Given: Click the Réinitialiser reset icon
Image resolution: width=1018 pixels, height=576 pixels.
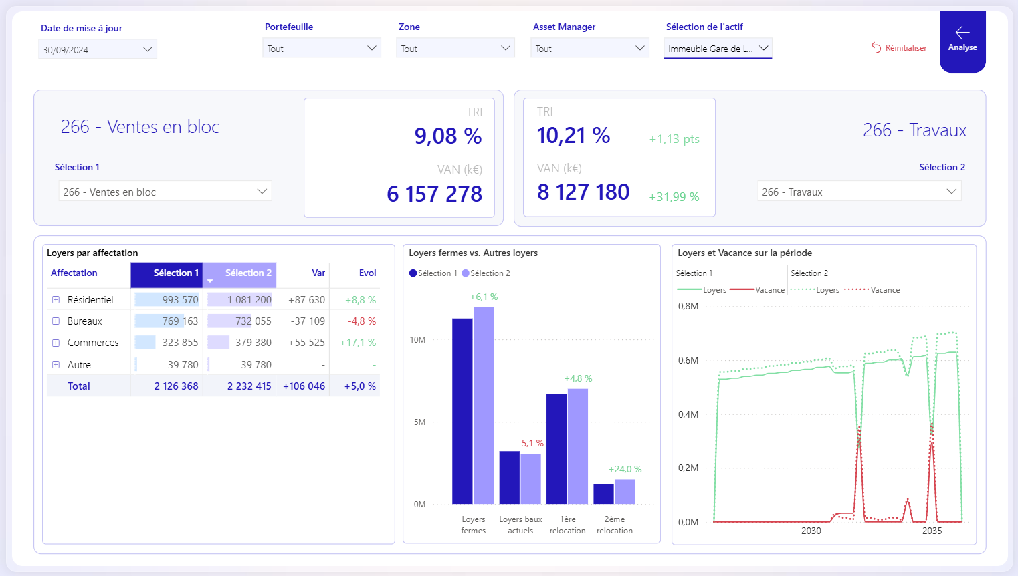Looking at the screenshot, I should [x=876, y=47].
